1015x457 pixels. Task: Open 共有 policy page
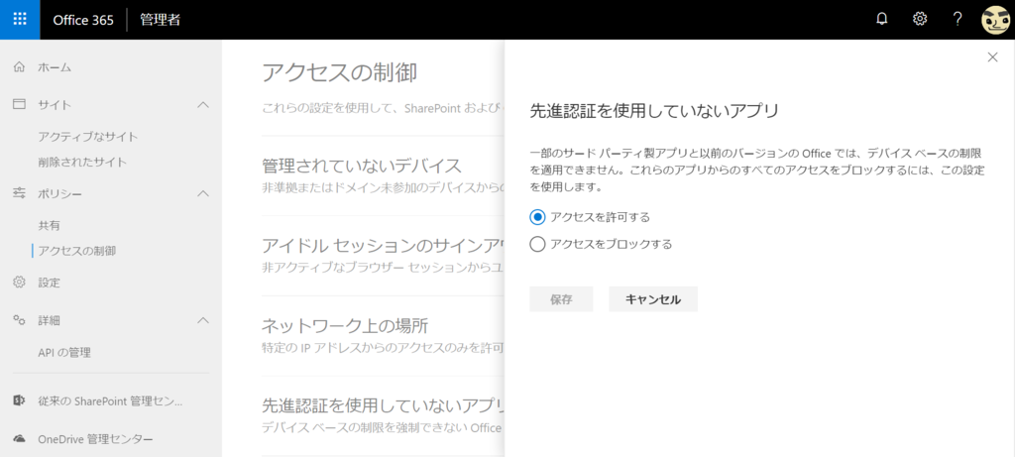coord(50,225)
